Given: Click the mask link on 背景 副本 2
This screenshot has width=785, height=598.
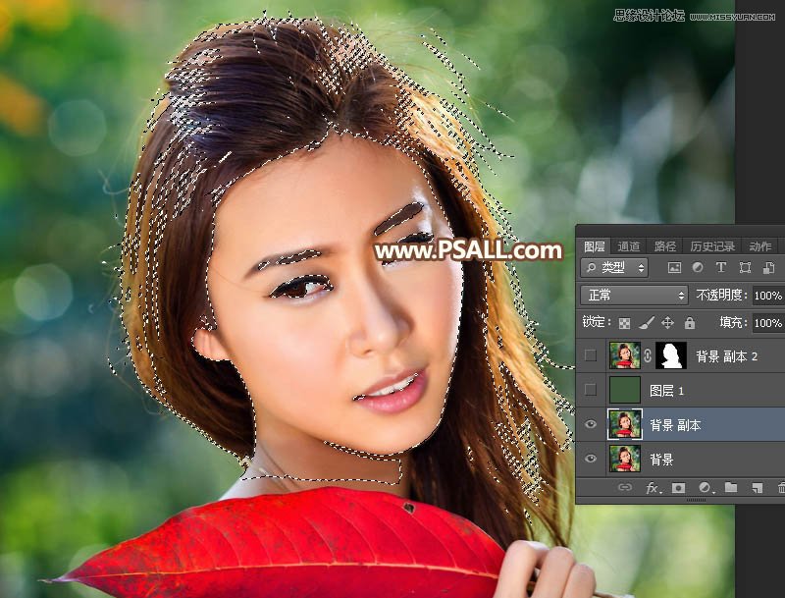Looking at the screenshot, I should [648, 355].
